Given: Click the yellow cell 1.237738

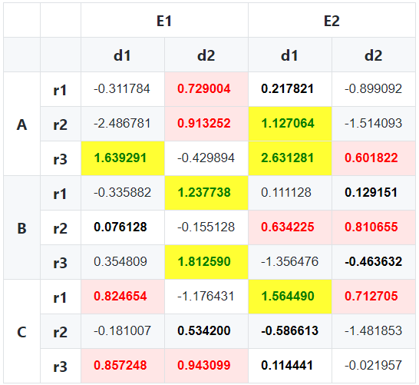Looking at the screenshot, I should click(x=206, y=193).
